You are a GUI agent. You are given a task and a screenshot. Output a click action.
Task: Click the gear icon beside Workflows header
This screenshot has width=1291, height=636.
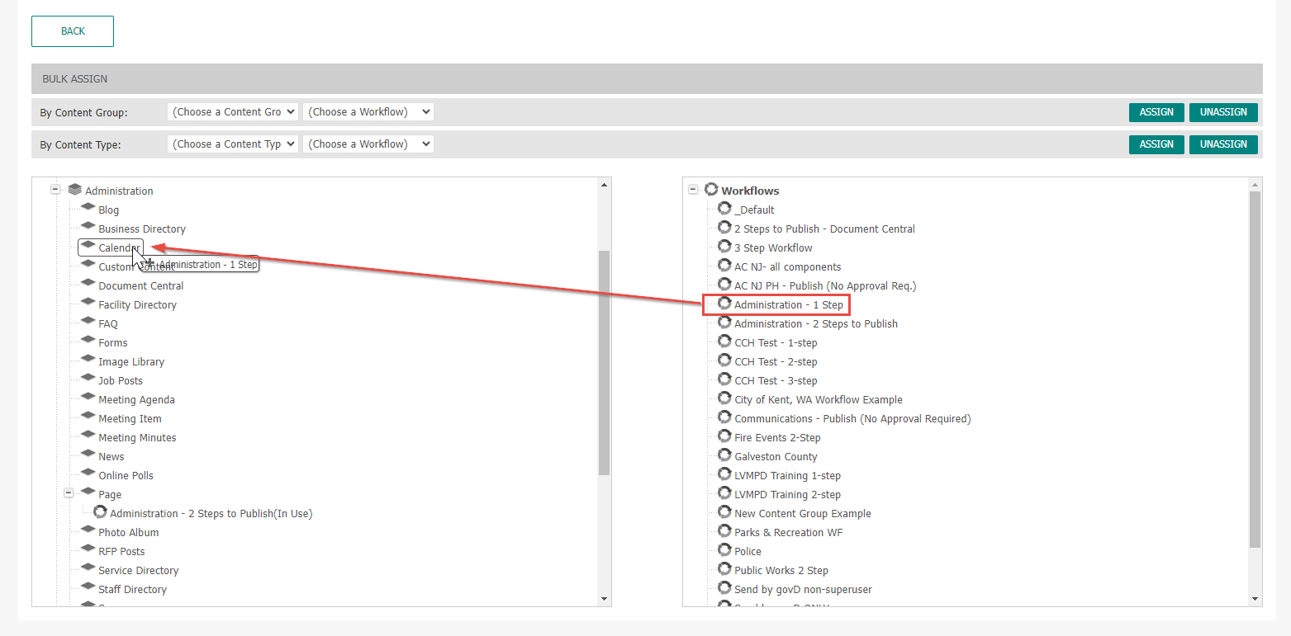pyautogui.click(x=711, y=189)
